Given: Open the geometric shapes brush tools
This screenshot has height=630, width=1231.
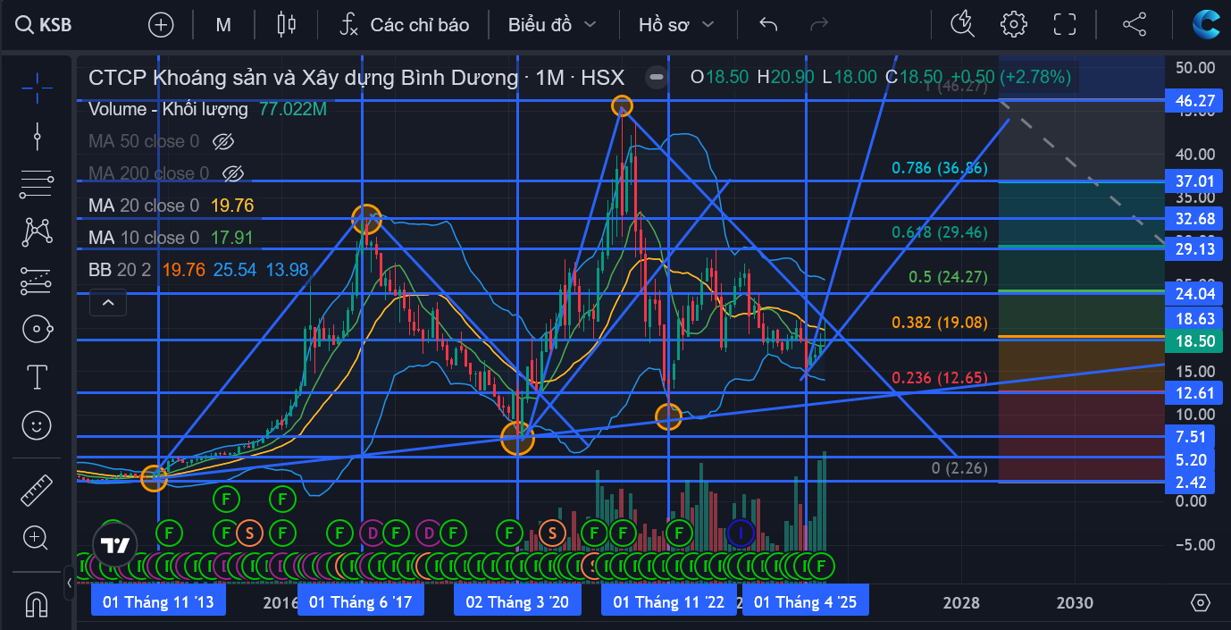Looking at the screenshot, I should [x=37, y=329].
